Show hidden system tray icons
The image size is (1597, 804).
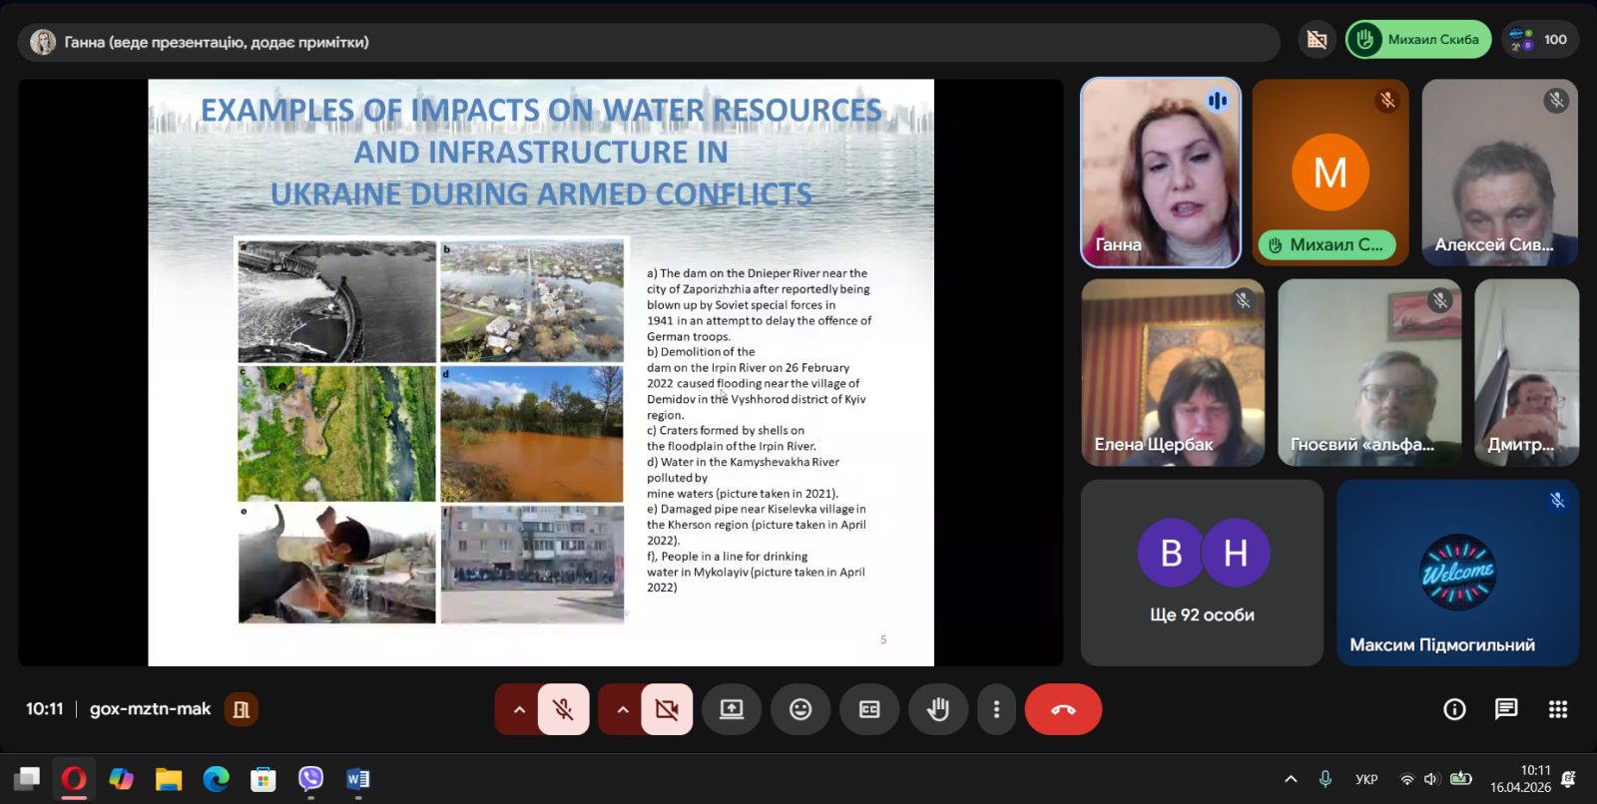point(1291,779)
